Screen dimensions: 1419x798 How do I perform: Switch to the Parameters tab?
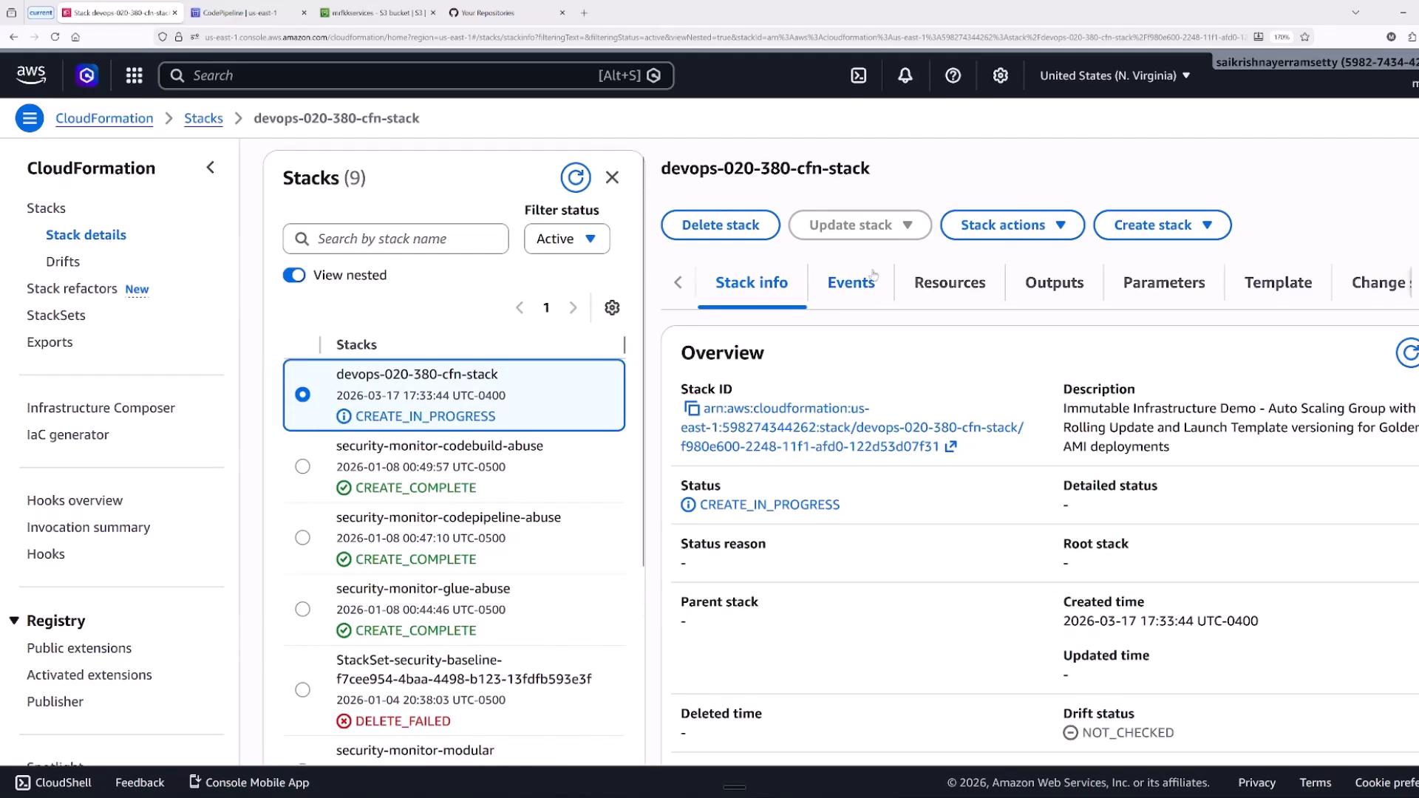pos(1163,282)
